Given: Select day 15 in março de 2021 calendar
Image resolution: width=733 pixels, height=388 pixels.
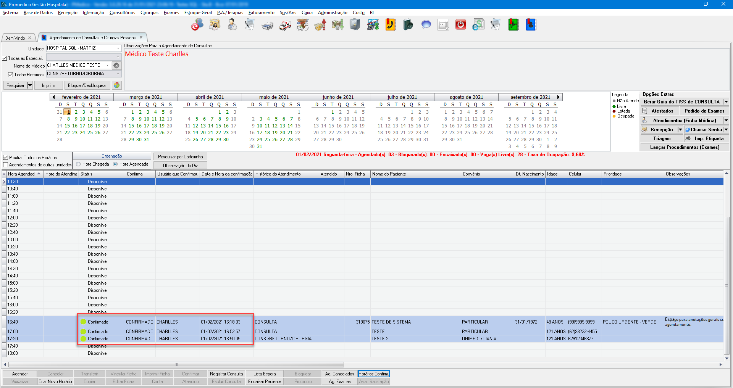Looking at the screenshot, I should (131, 126).
